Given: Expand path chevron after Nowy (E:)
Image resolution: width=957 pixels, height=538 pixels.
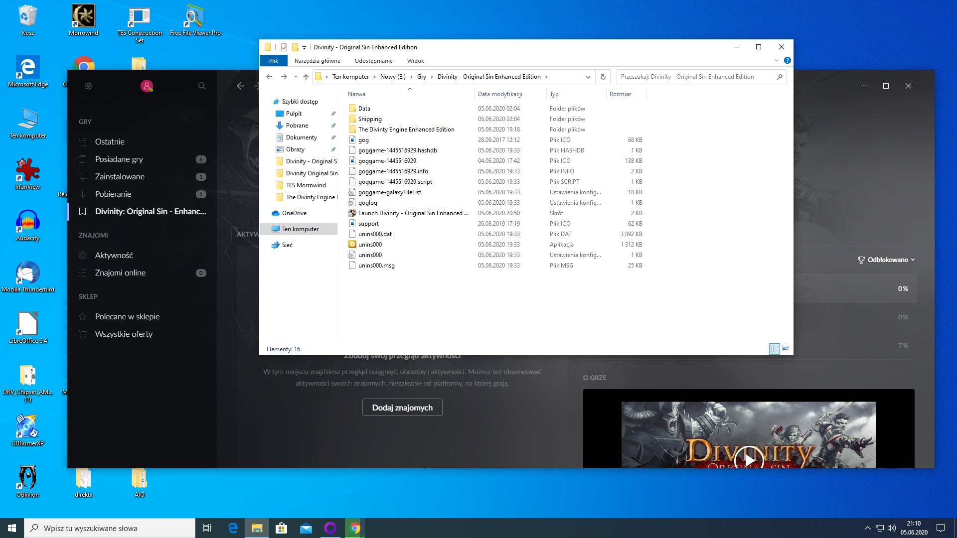Looking at the screenshot, I should pyautogui.click(x=411, y=77).
